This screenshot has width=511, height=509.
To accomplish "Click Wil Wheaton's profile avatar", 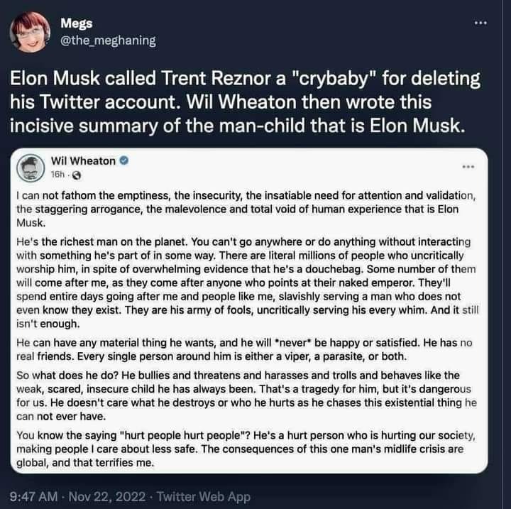I will click(33, 167).
